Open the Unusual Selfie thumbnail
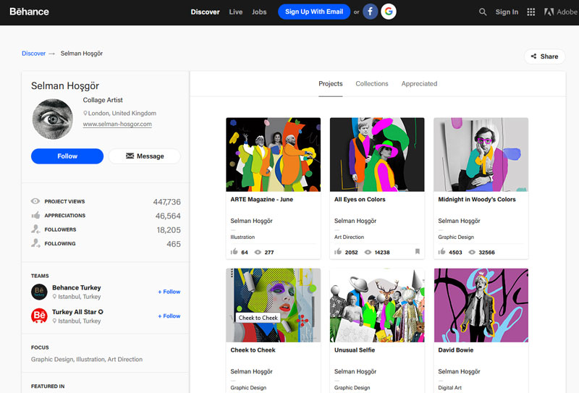The image size is (579, 393). pyautogui.click(x=377, y=305)
